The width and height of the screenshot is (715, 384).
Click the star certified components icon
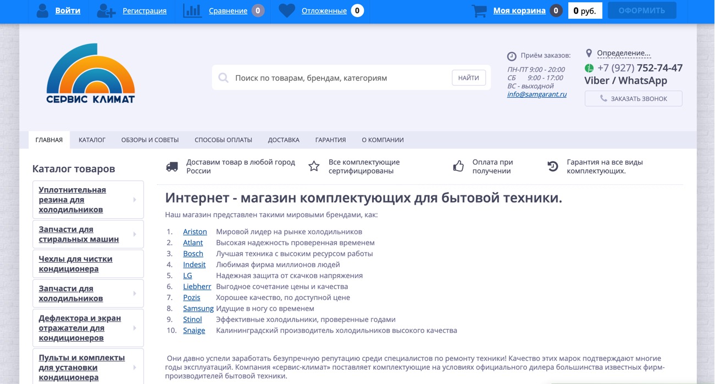pos(314,166)
